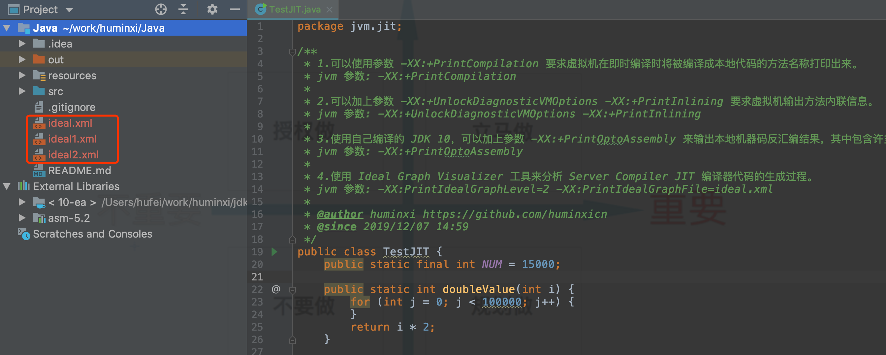Hide the Project panel with minus icon
The image size is (886, 355).
click(x=235, y=9)
